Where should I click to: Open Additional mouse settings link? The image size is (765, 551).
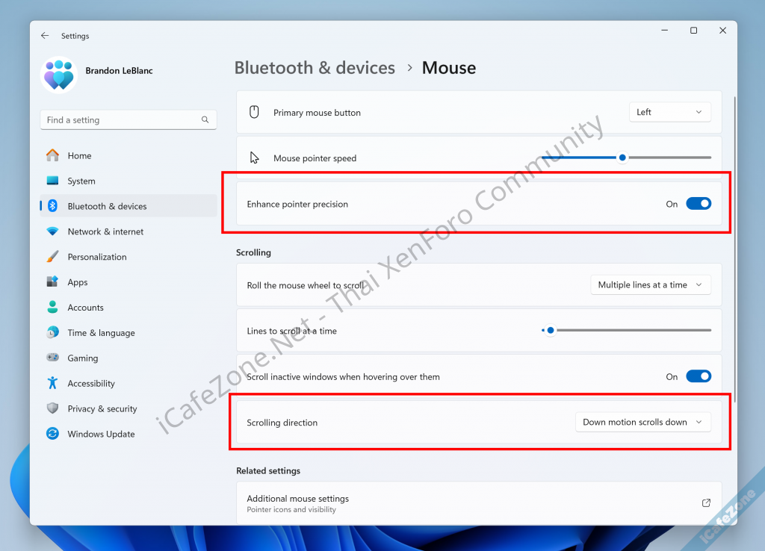pos(478,503)
